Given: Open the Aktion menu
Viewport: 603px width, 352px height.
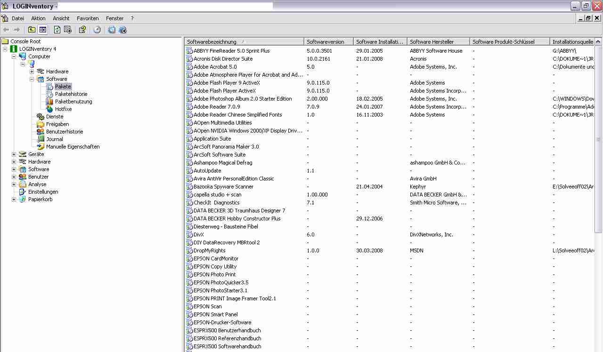Looking at the screenshot, I should [38, 18].
